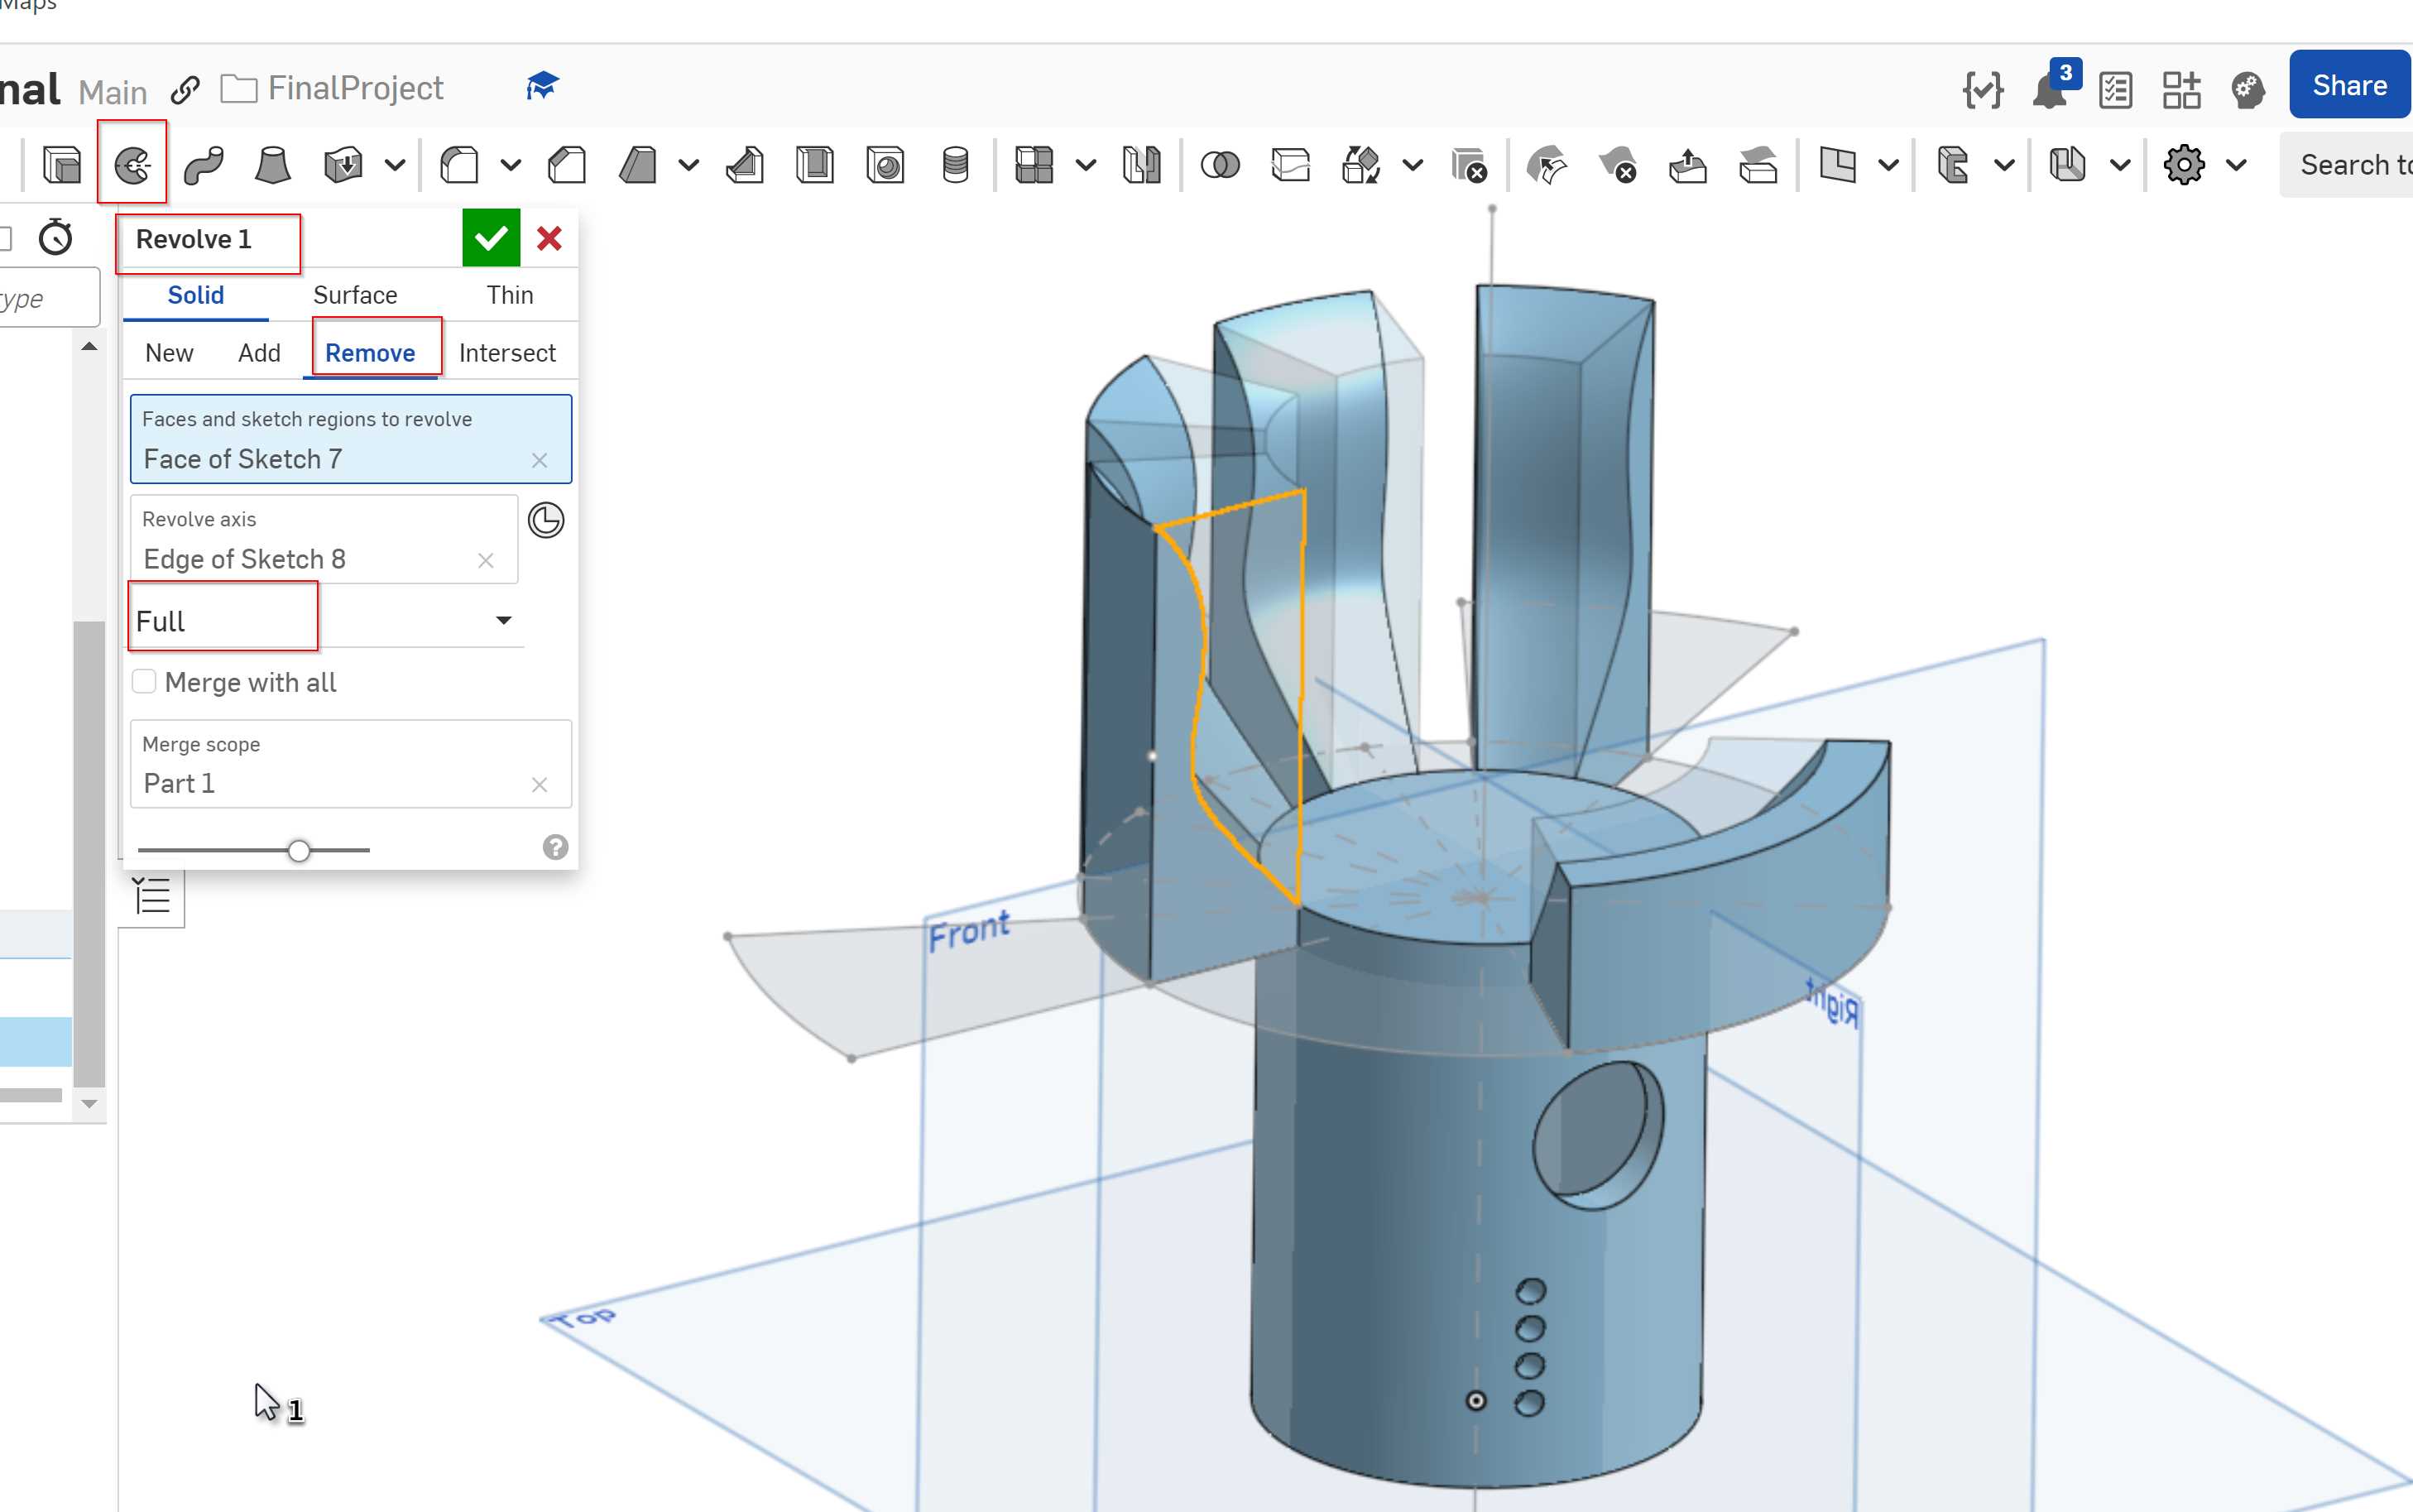Switch to Thin type tab
This screenshot has width=2413, height=1512.
coord(510,293)
